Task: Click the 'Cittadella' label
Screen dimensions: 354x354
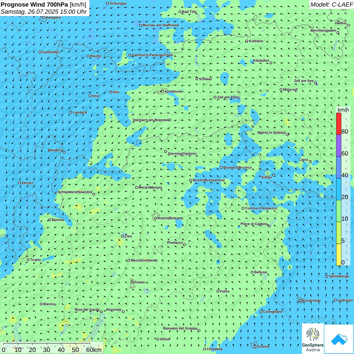Action: pyautogui.click(x=215, y=349)
